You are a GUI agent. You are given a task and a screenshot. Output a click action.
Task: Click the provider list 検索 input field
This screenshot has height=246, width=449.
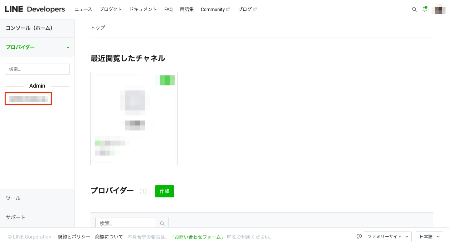pyautogui.click(x=126, y=223)
